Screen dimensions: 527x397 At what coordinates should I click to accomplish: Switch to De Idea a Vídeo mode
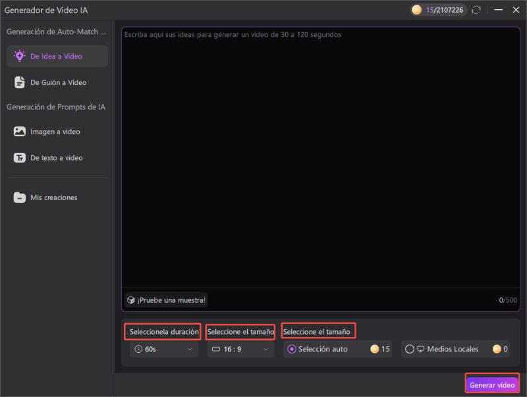57,56
